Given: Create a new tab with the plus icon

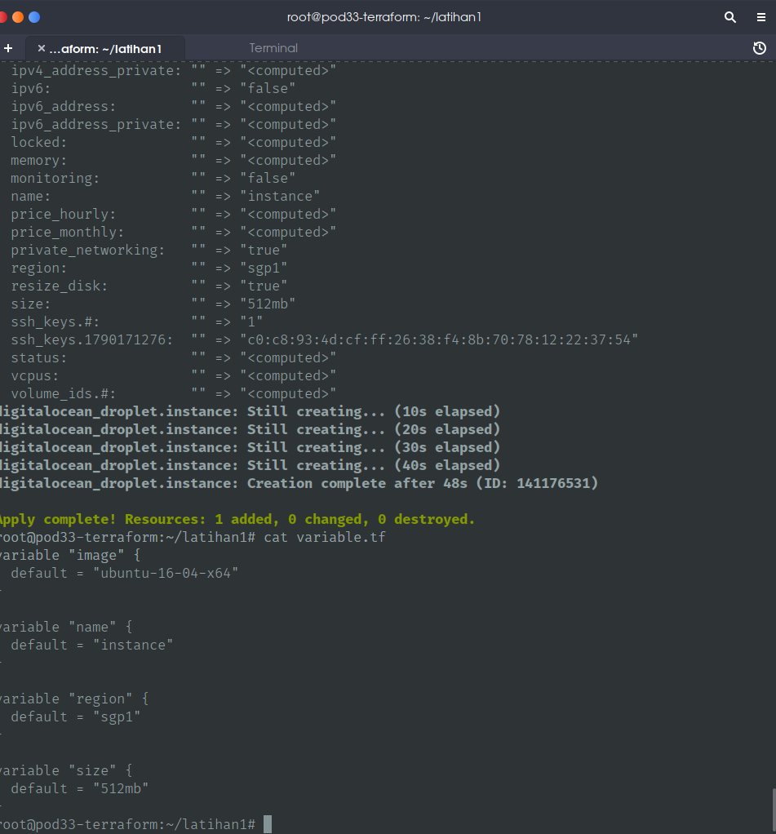Looking at the screenshot, I should coord(8,47).
